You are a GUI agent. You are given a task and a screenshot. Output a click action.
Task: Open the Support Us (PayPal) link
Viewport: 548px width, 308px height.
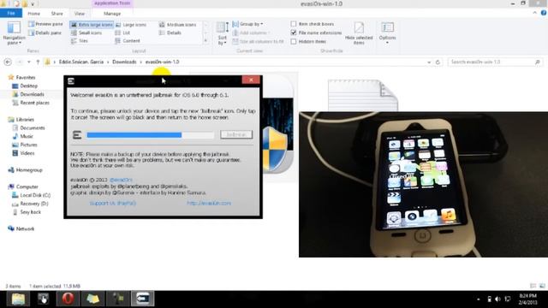(112, 204)
